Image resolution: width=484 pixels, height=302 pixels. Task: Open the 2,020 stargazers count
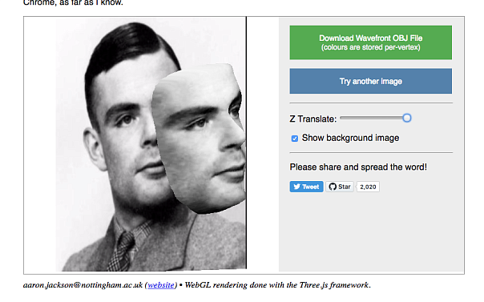[x=368, y=187]
